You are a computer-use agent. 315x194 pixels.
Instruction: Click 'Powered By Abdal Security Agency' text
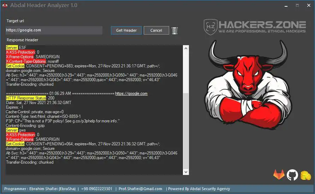(x=199, y=189)
